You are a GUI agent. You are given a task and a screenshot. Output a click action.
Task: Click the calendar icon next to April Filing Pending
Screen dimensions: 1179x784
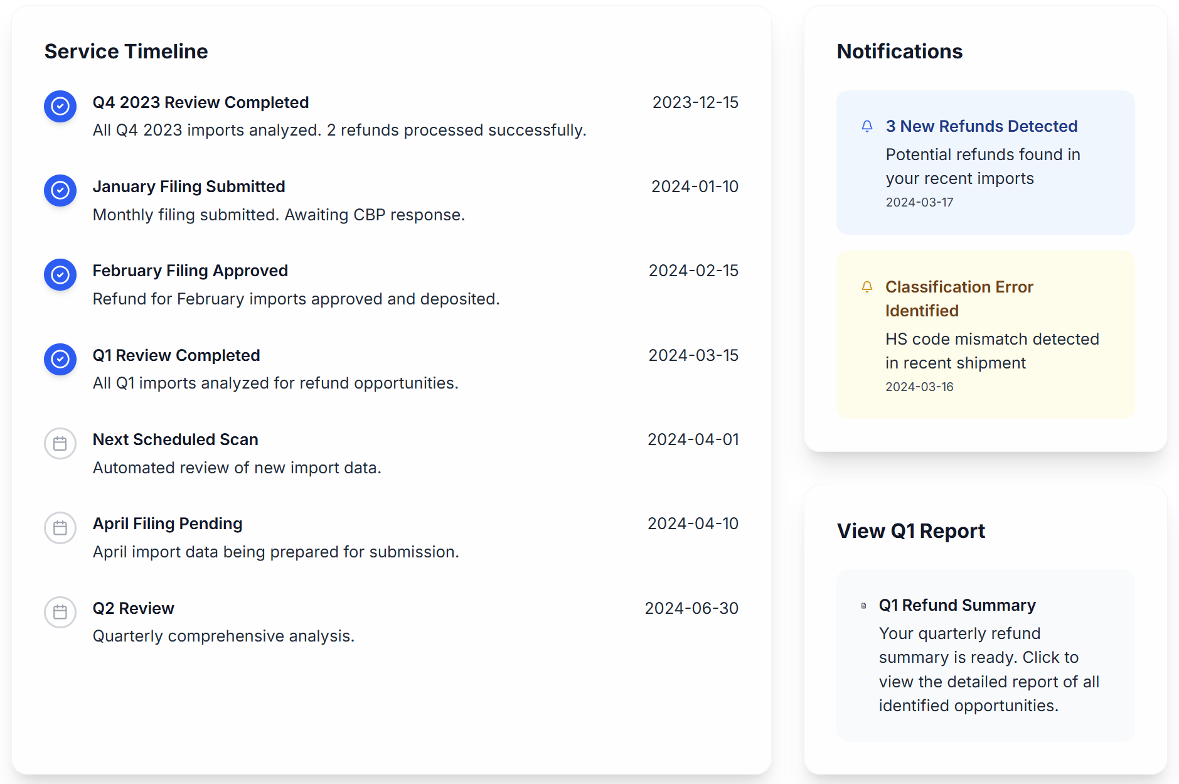[x=60, y=528]
